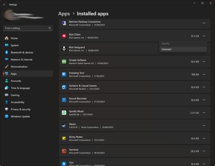Image resolution: width=215 pixels, height=166 pixels.
Task: Click the Find a setting search box
Action: tap(28, 28)
